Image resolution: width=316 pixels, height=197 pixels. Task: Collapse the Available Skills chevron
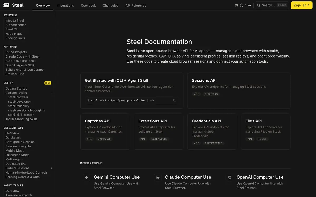52,93
